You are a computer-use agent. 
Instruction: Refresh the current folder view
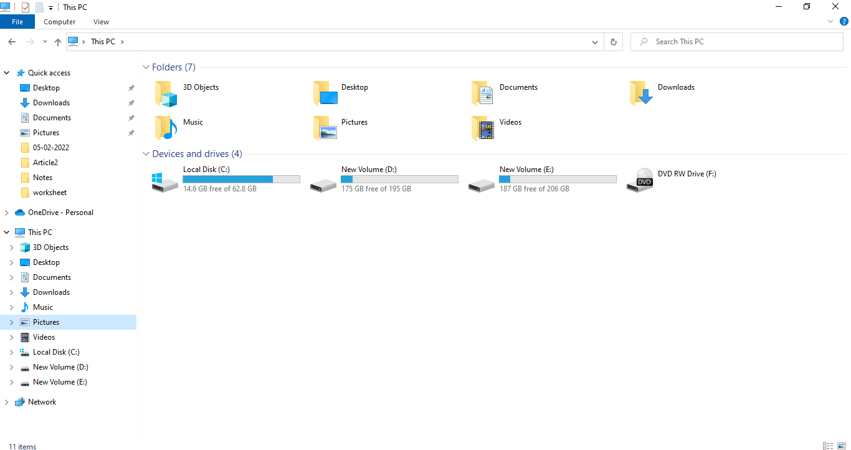tap(614, 42)
